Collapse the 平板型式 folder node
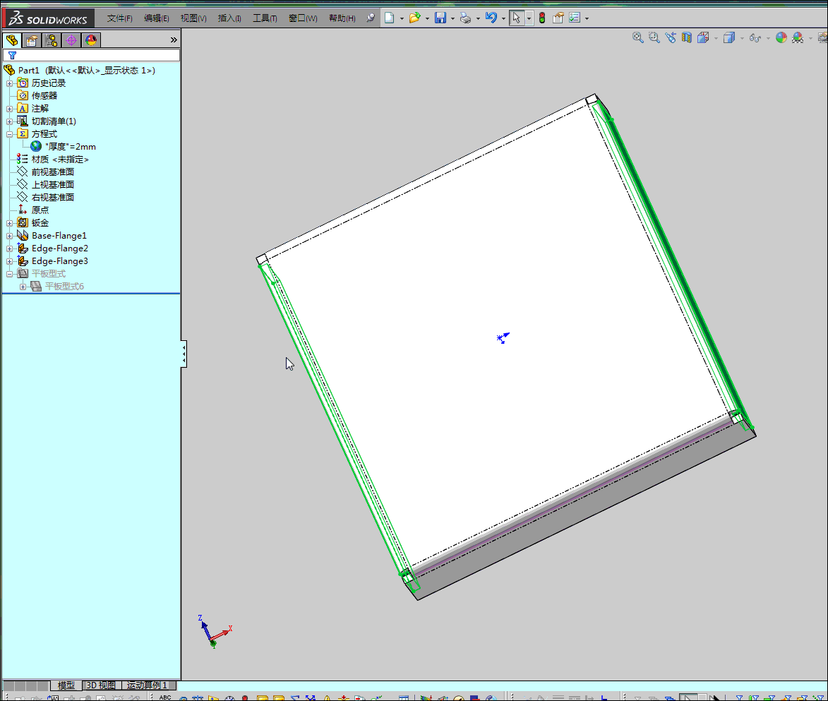Image resolution: width=828 pixels, height=701 pixels. tap(9, 274)
